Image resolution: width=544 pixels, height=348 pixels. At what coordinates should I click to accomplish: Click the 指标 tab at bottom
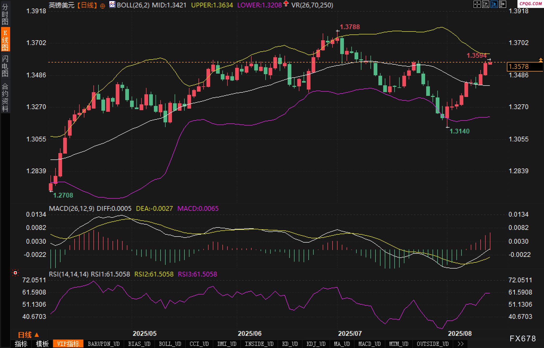pyautogui.click(x=21, y=344)
